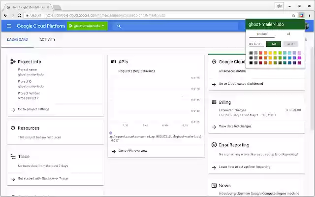Close the Home - ghost-mailer-ludo browser tab
This screenshot has height=197, width=315.
(x=48, y=7)
